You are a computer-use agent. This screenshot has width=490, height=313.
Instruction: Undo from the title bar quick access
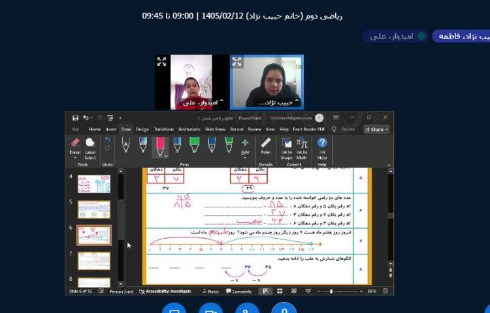coord(86,118)
